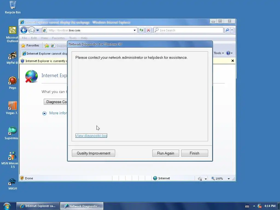Click the 100% zoom level button
The image size is (280, 210).
pyautogui.click(x=217, y=178)
